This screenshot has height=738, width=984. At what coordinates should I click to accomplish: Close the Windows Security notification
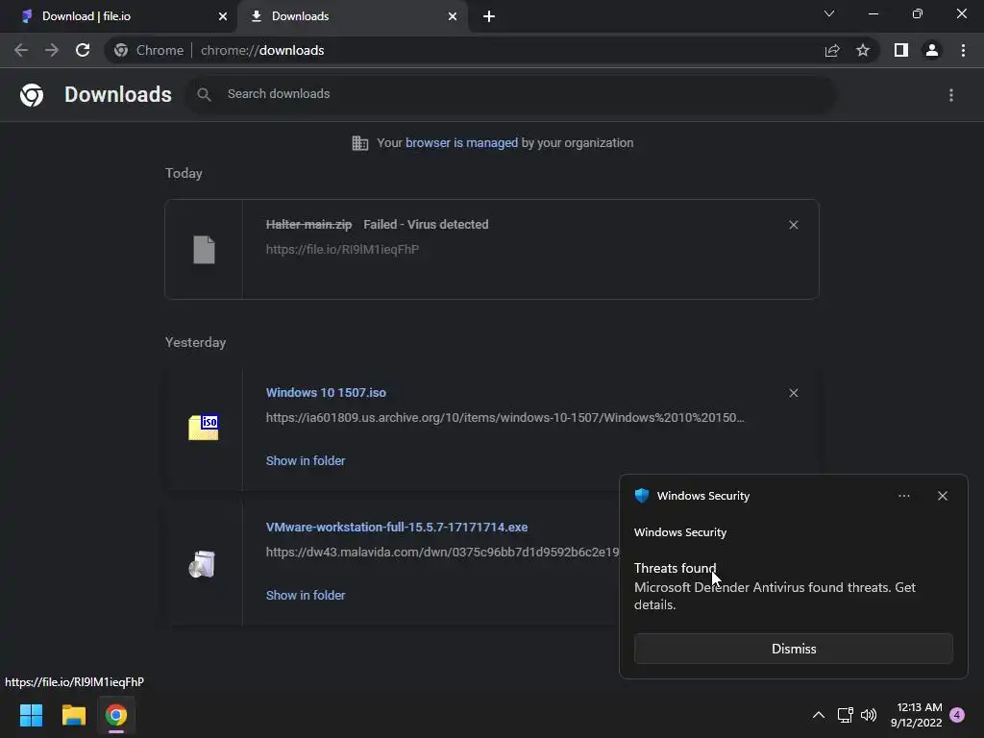click(943, 496)
